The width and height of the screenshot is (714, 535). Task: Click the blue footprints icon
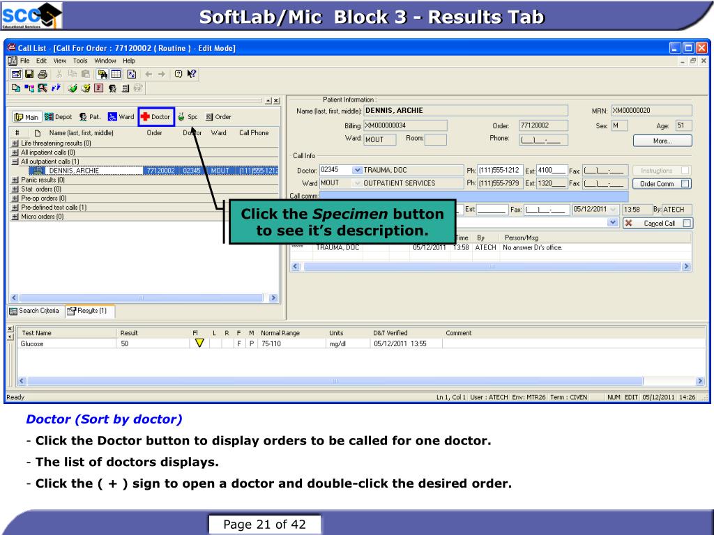56,87
